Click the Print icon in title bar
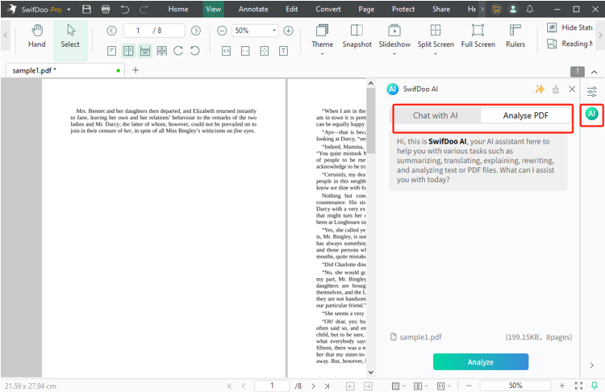 tap(106, 9)
